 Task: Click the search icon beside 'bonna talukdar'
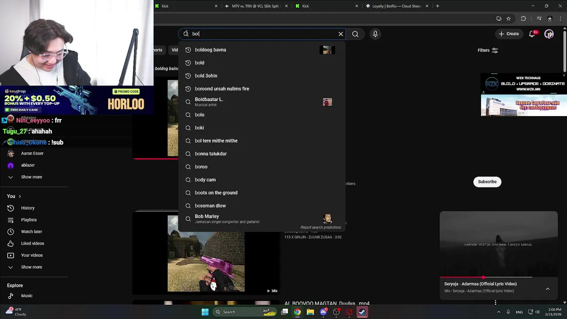[x=188, y=154]
